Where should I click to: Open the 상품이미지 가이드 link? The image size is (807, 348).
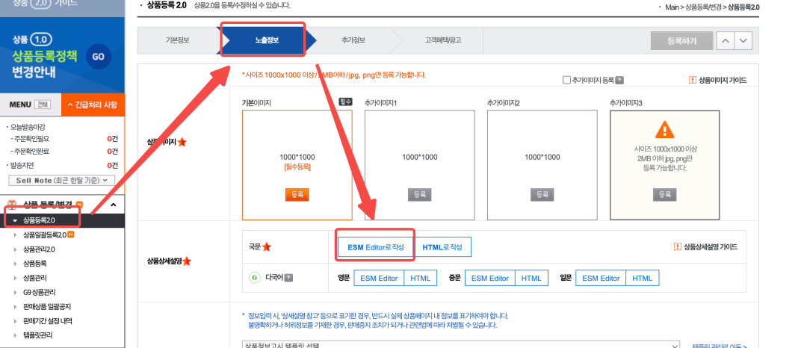(x=718, y=80)
